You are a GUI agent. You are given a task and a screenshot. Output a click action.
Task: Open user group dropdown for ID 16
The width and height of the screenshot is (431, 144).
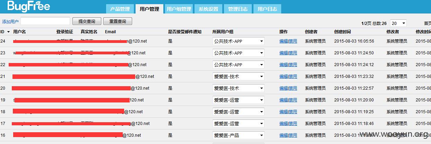click(x=238, y=135)
